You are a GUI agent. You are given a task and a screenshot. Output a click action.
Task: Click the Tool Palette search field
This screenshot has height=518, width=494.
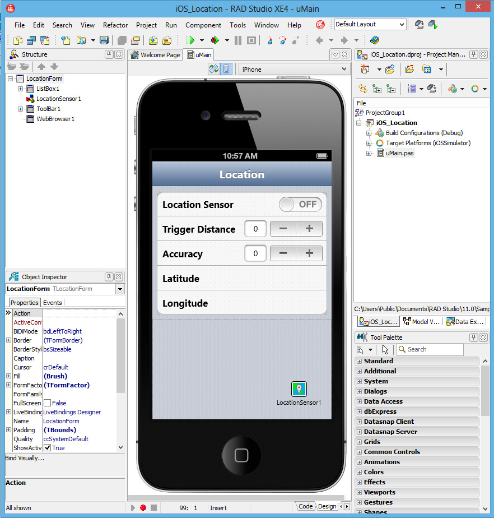click(430, 349)
